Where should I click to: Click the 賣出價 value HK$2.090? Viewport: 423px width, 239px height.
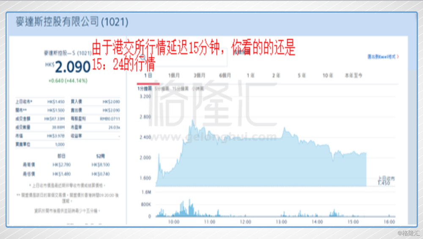pos(111,110)
